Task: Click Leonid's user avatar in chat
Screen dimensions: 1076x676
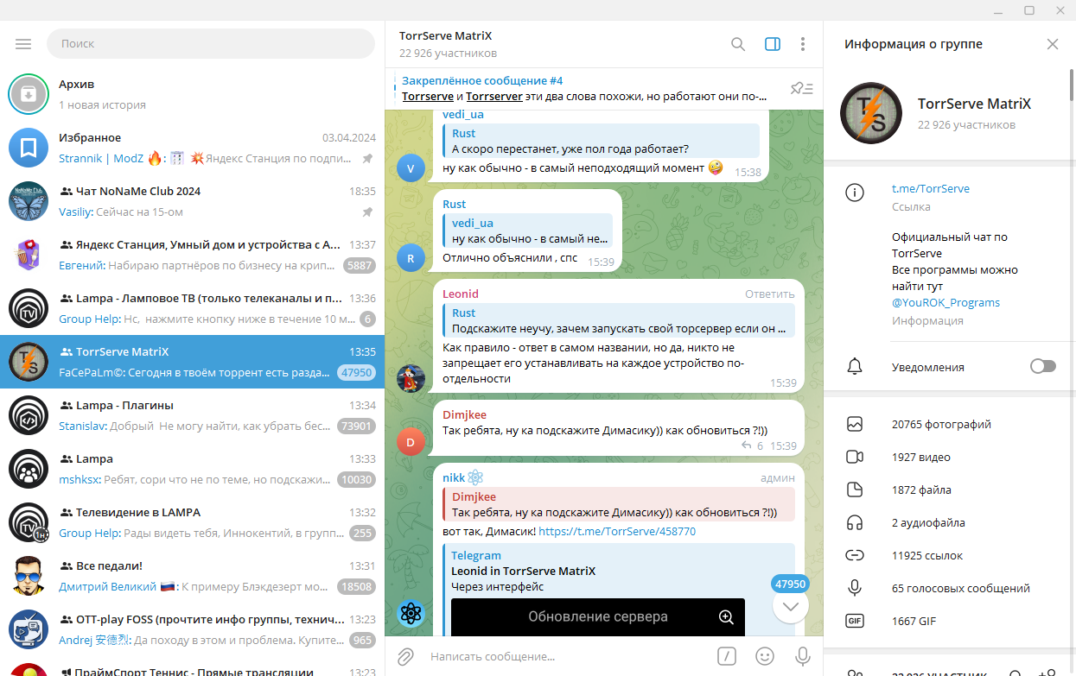Action: [411, 378]
